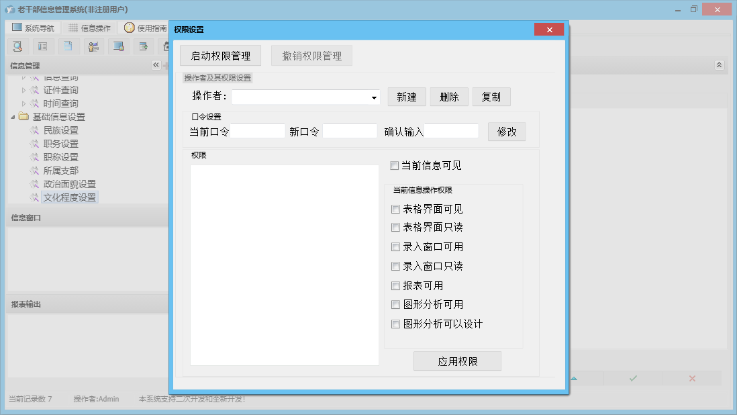
Task: Check the 录入窗口只读 option
Action: tap(396, 267)
